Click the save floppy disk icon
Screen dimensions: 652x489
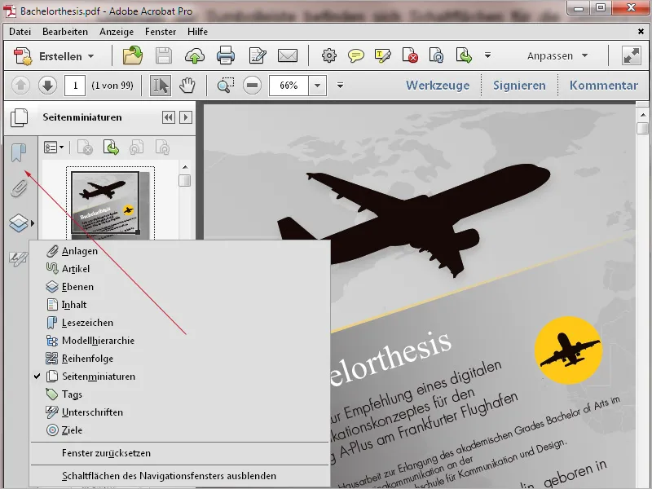pos(164,55)
